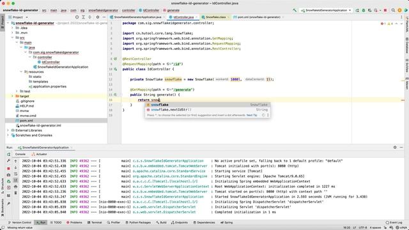Click Select Opened File icon in Project panel

pos(77,17)
